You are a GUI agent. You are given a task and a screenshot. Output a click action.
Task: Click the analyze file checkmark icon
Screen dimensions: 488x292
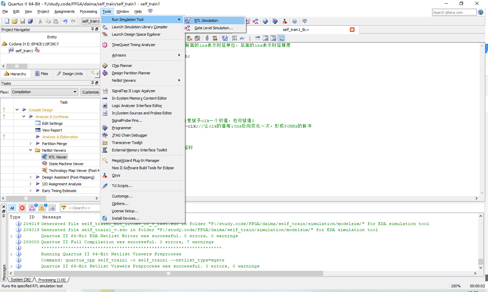coord(225,38)
